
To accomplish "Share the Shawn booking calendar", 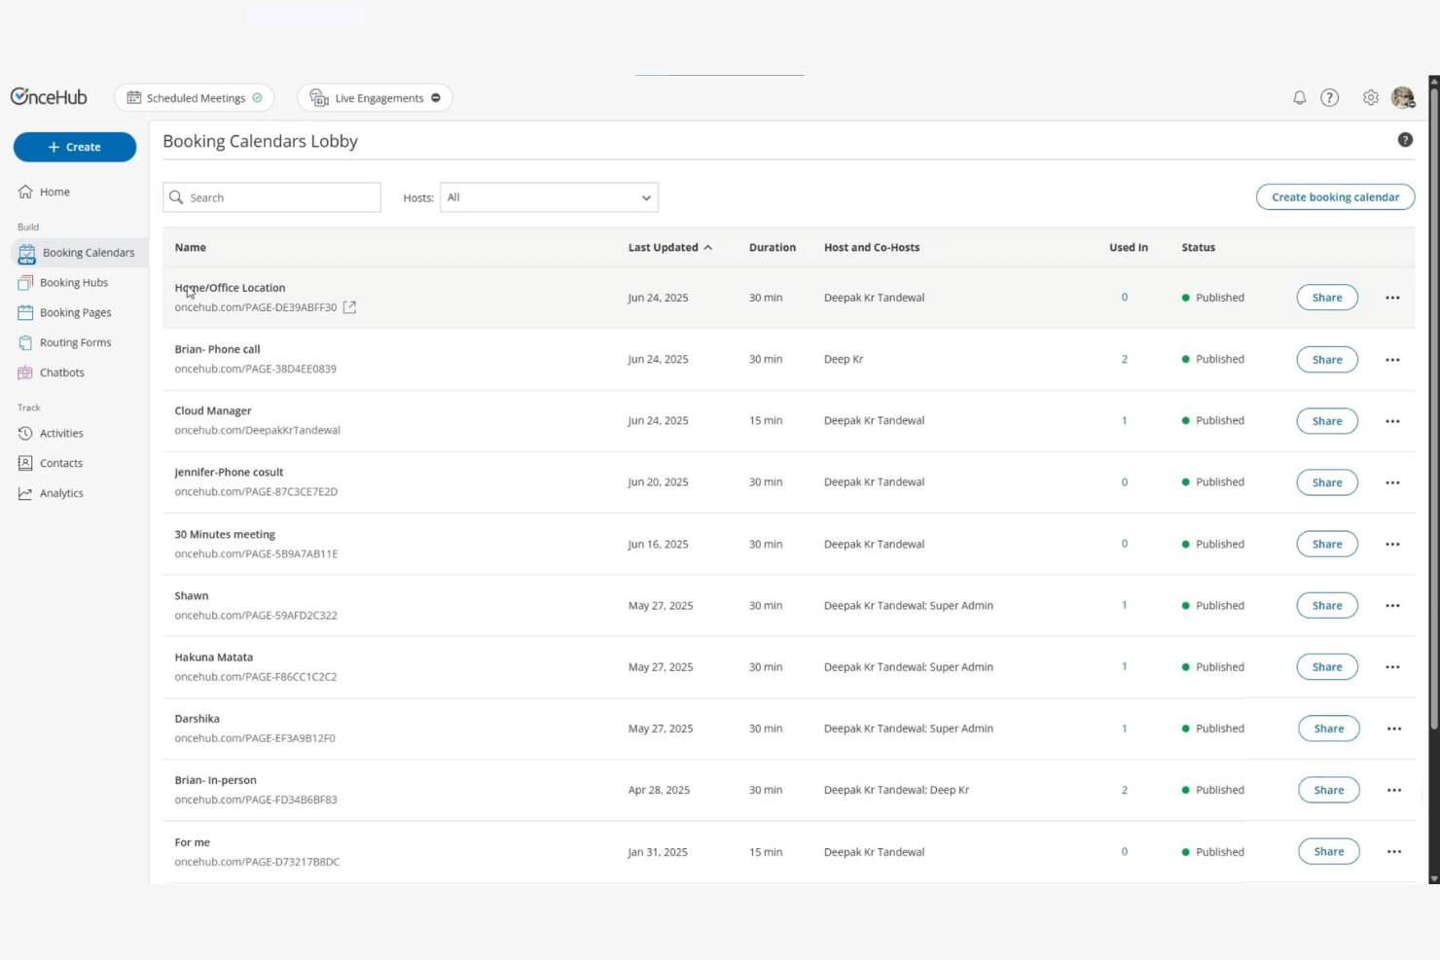I will 1327,605.
